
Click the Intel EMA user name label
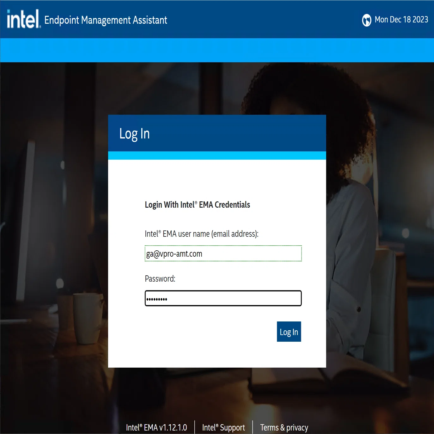pyautogui.click(x=202, y=234)
